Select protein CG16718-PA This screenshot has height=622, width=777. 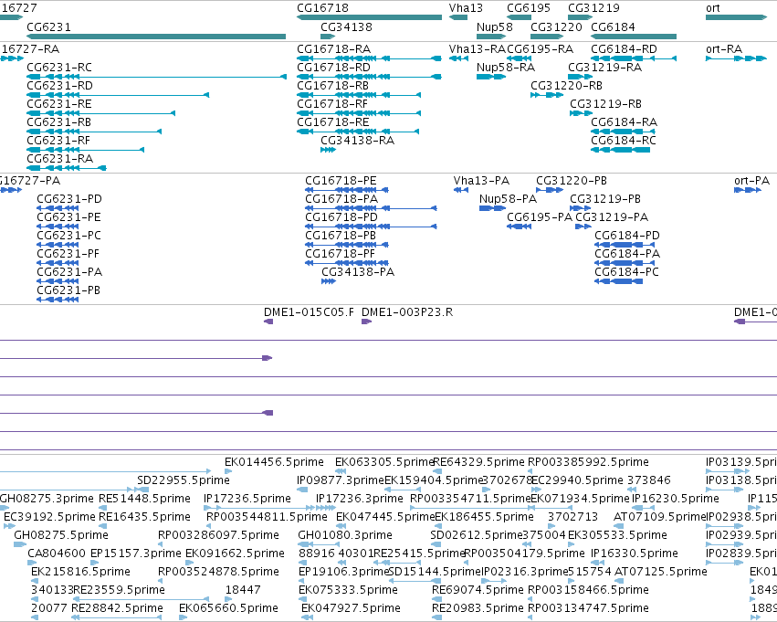(372, 208)
